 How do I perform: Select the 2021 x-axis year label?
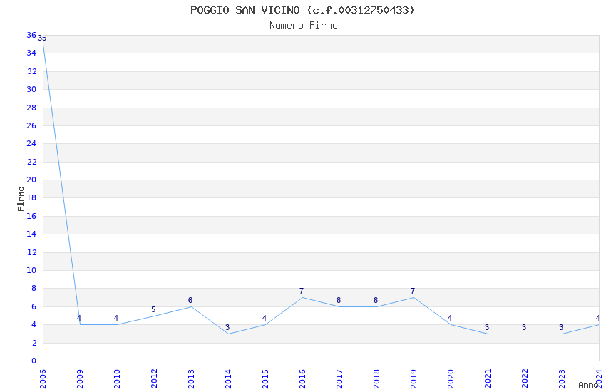point(488,379)
